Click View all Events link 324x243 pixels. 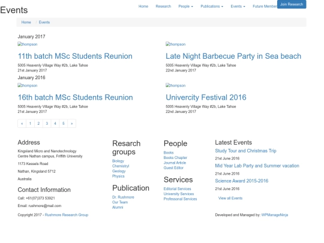[x=230, y=199]
